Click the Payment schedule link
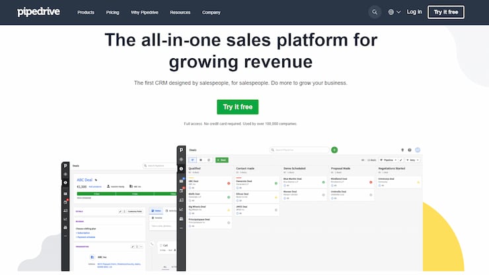 click(x=85, y=237)
